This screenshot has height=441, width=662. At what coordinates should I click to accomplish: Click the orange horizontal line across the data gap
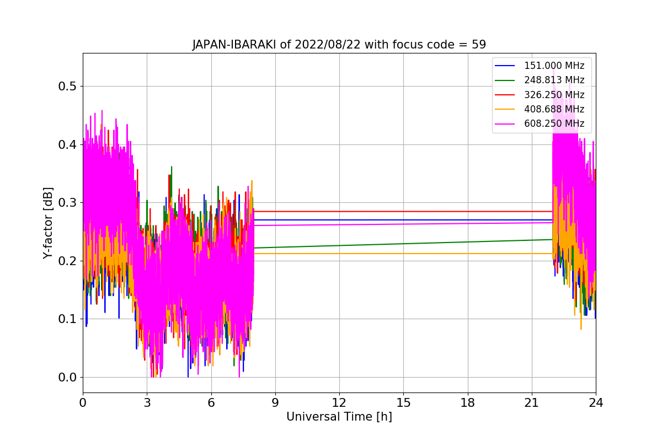point(403,254)
